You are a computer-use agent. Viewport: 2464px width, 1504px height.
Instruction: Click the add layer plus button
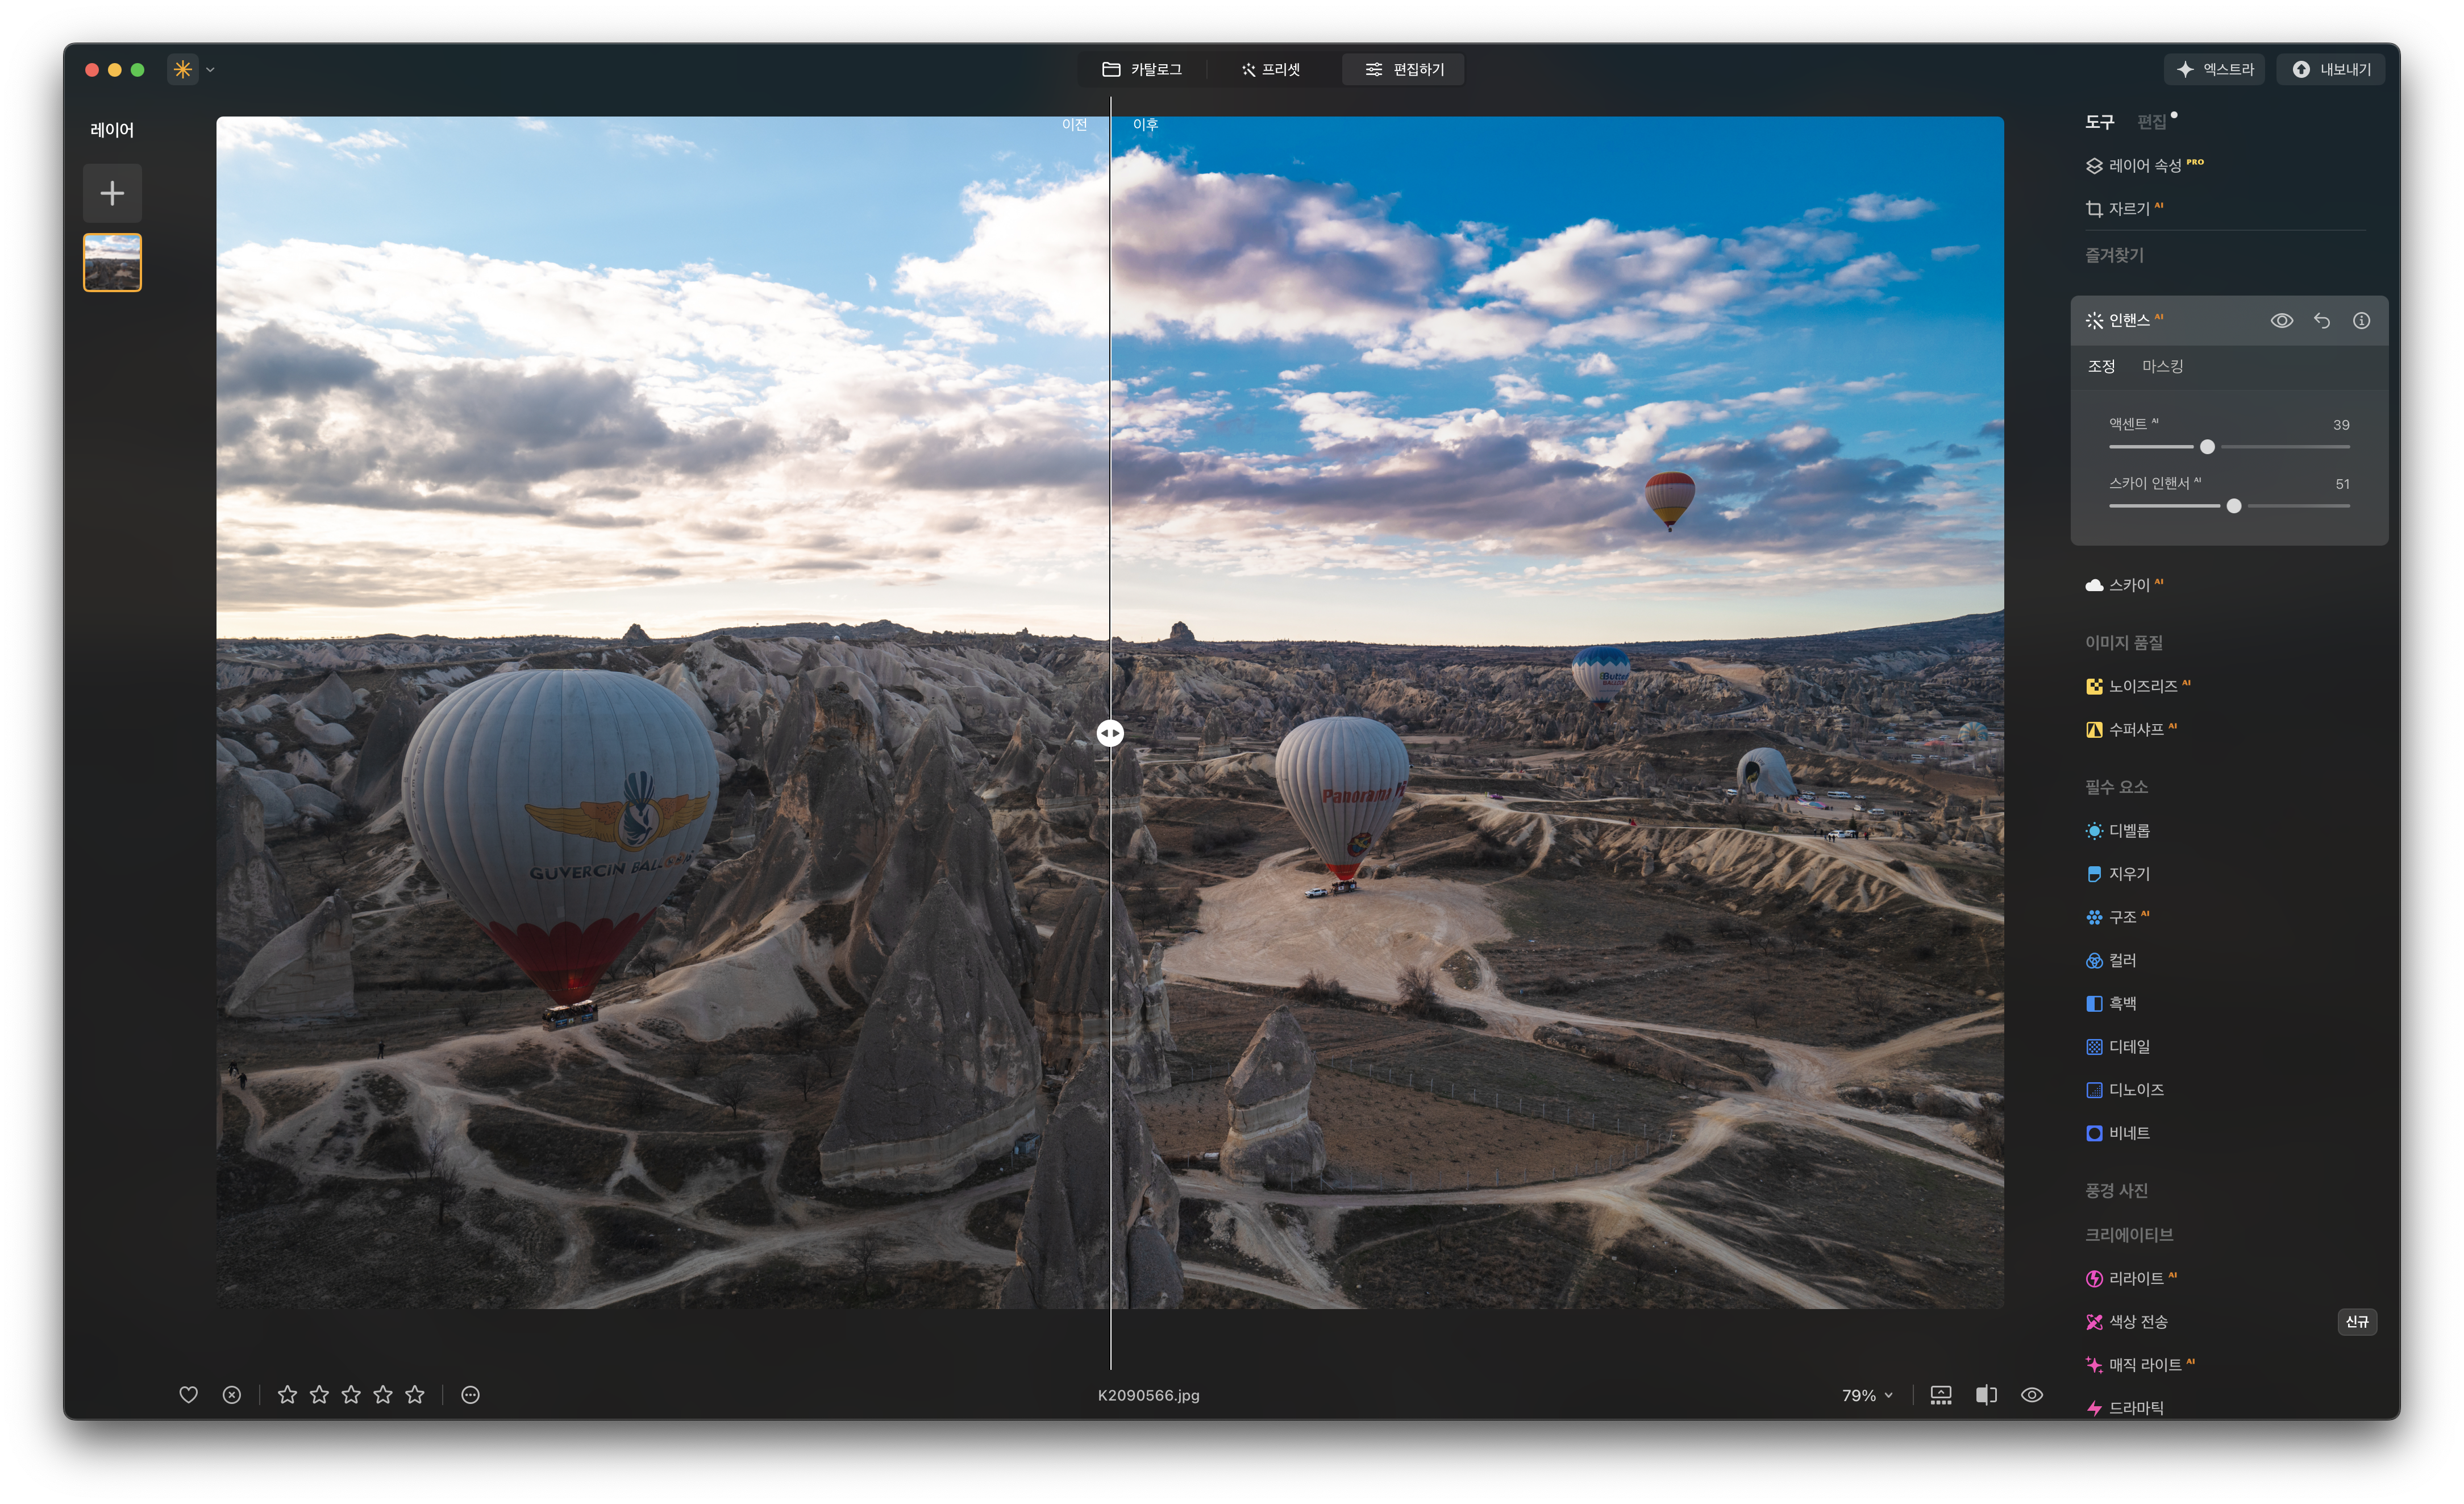pyautogui.click(x=112, y=193)
